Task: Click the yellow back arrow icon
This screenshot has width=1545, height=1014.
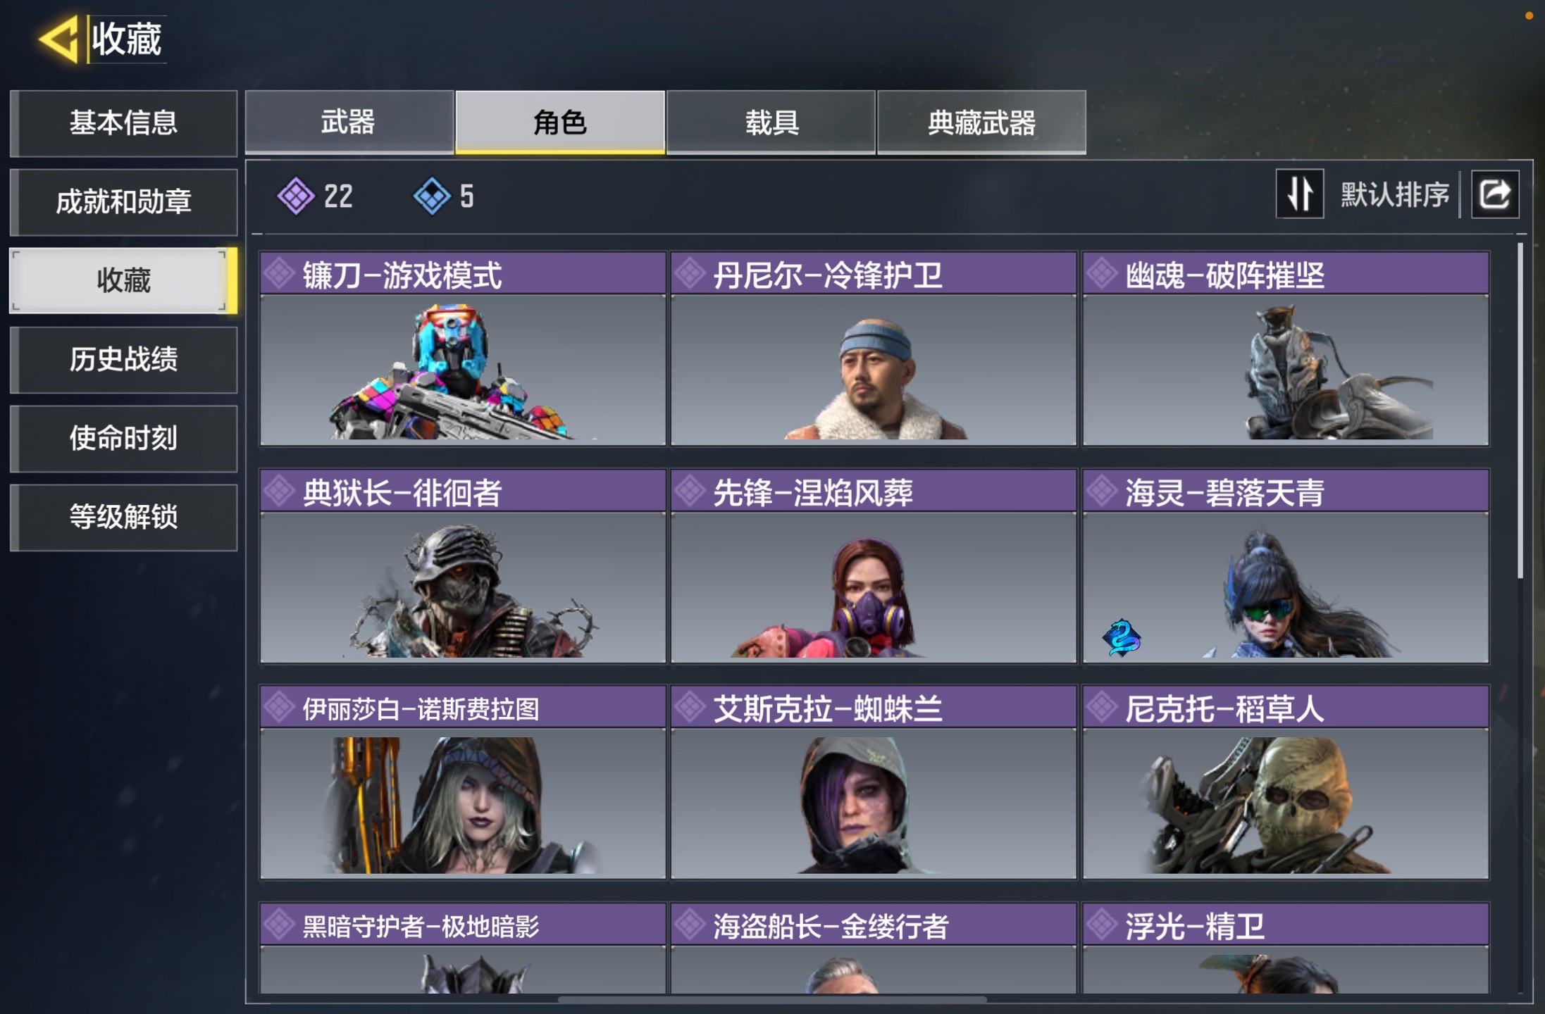Action: [x=59, y=39]
